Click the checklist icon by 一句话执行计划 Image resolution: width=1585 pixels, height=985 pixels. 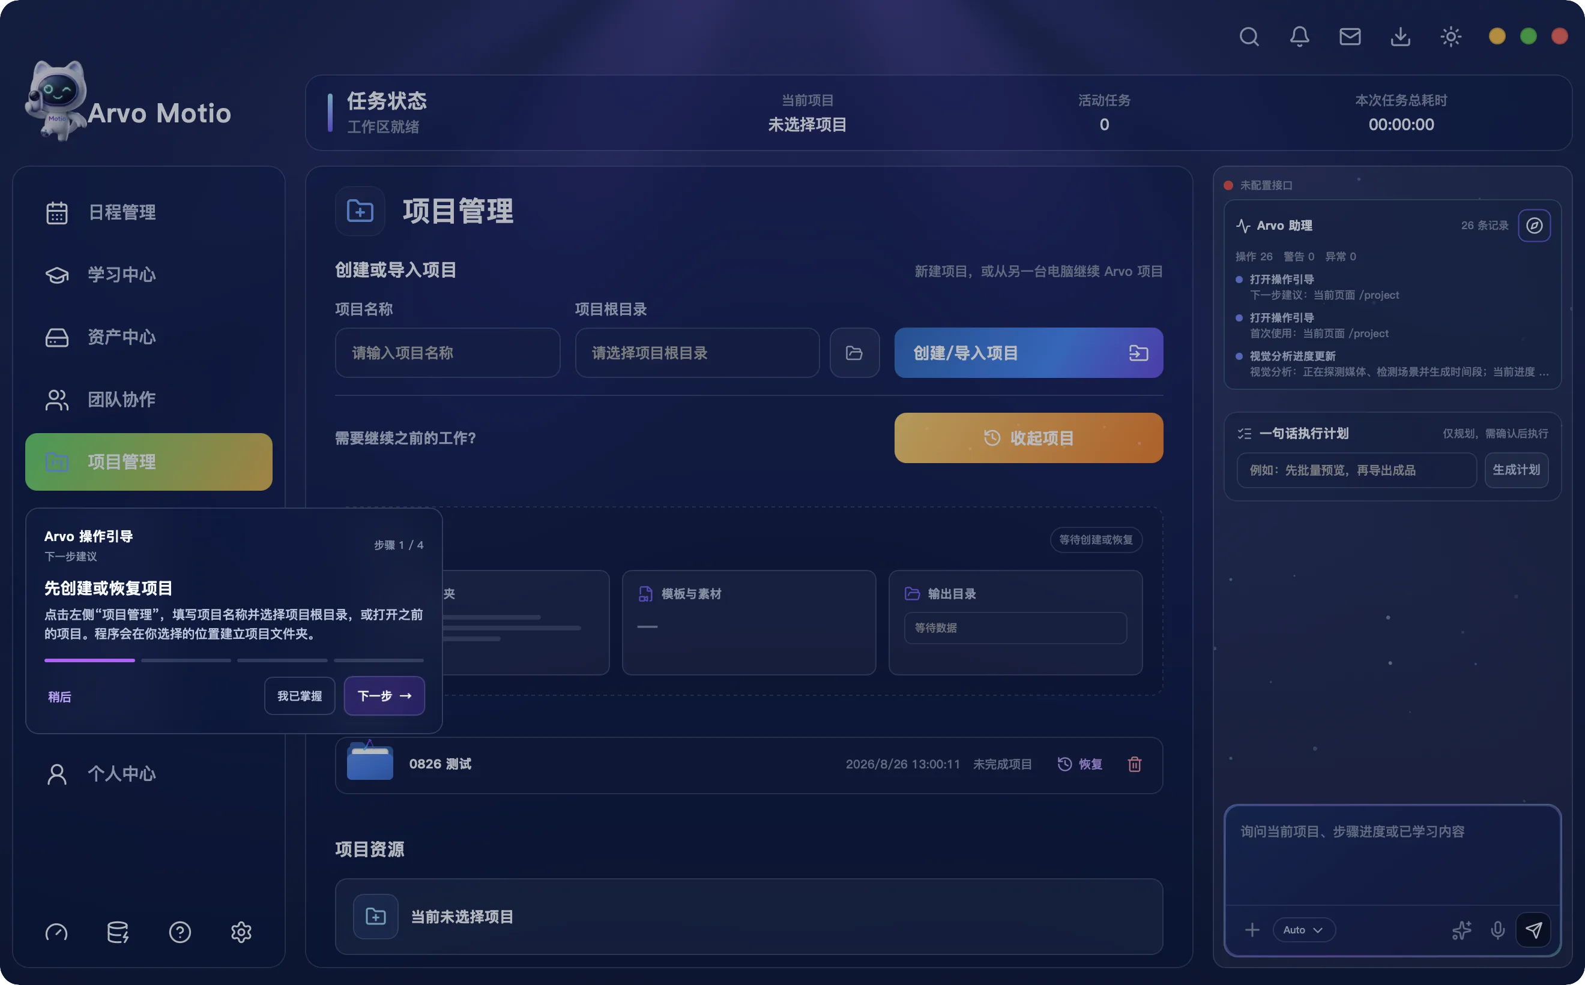(1244, 433)
